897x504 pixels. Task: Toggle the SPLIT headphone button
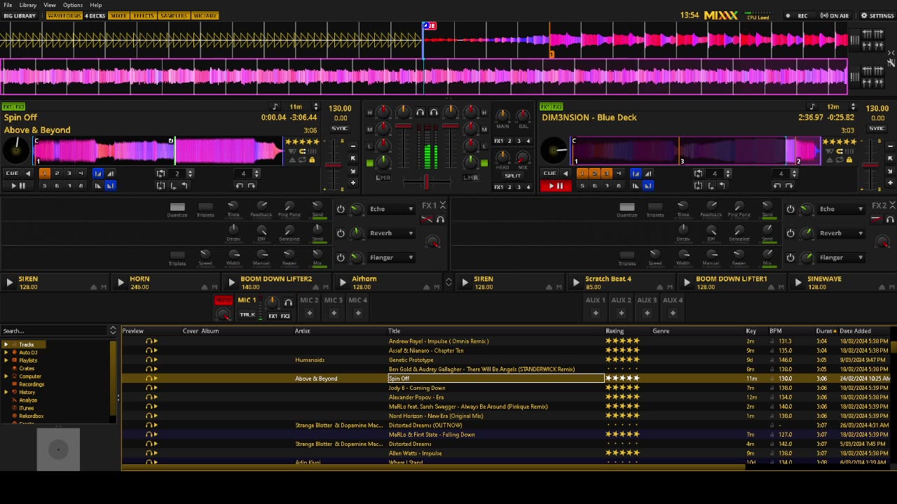pyautogui.click(x=513, y=176)
